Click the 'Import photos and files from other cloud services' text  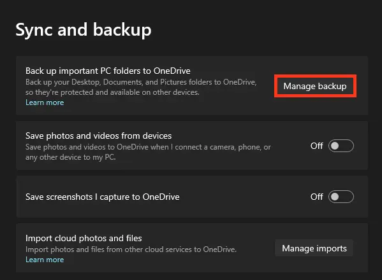(x=131, y=249)
